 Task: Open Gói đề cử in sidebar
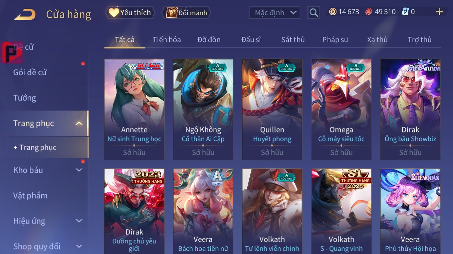click(30, 72)
